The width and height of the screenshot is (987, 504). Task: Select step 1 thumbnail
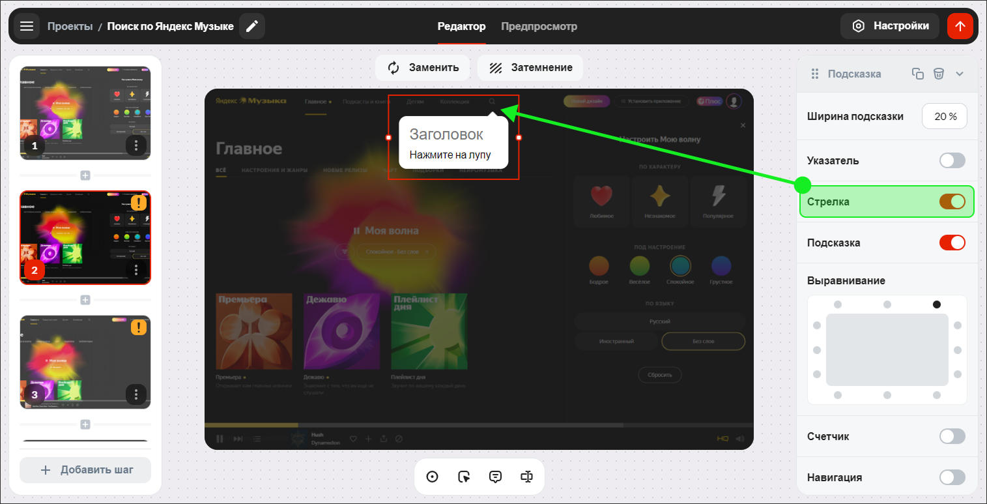85,113
